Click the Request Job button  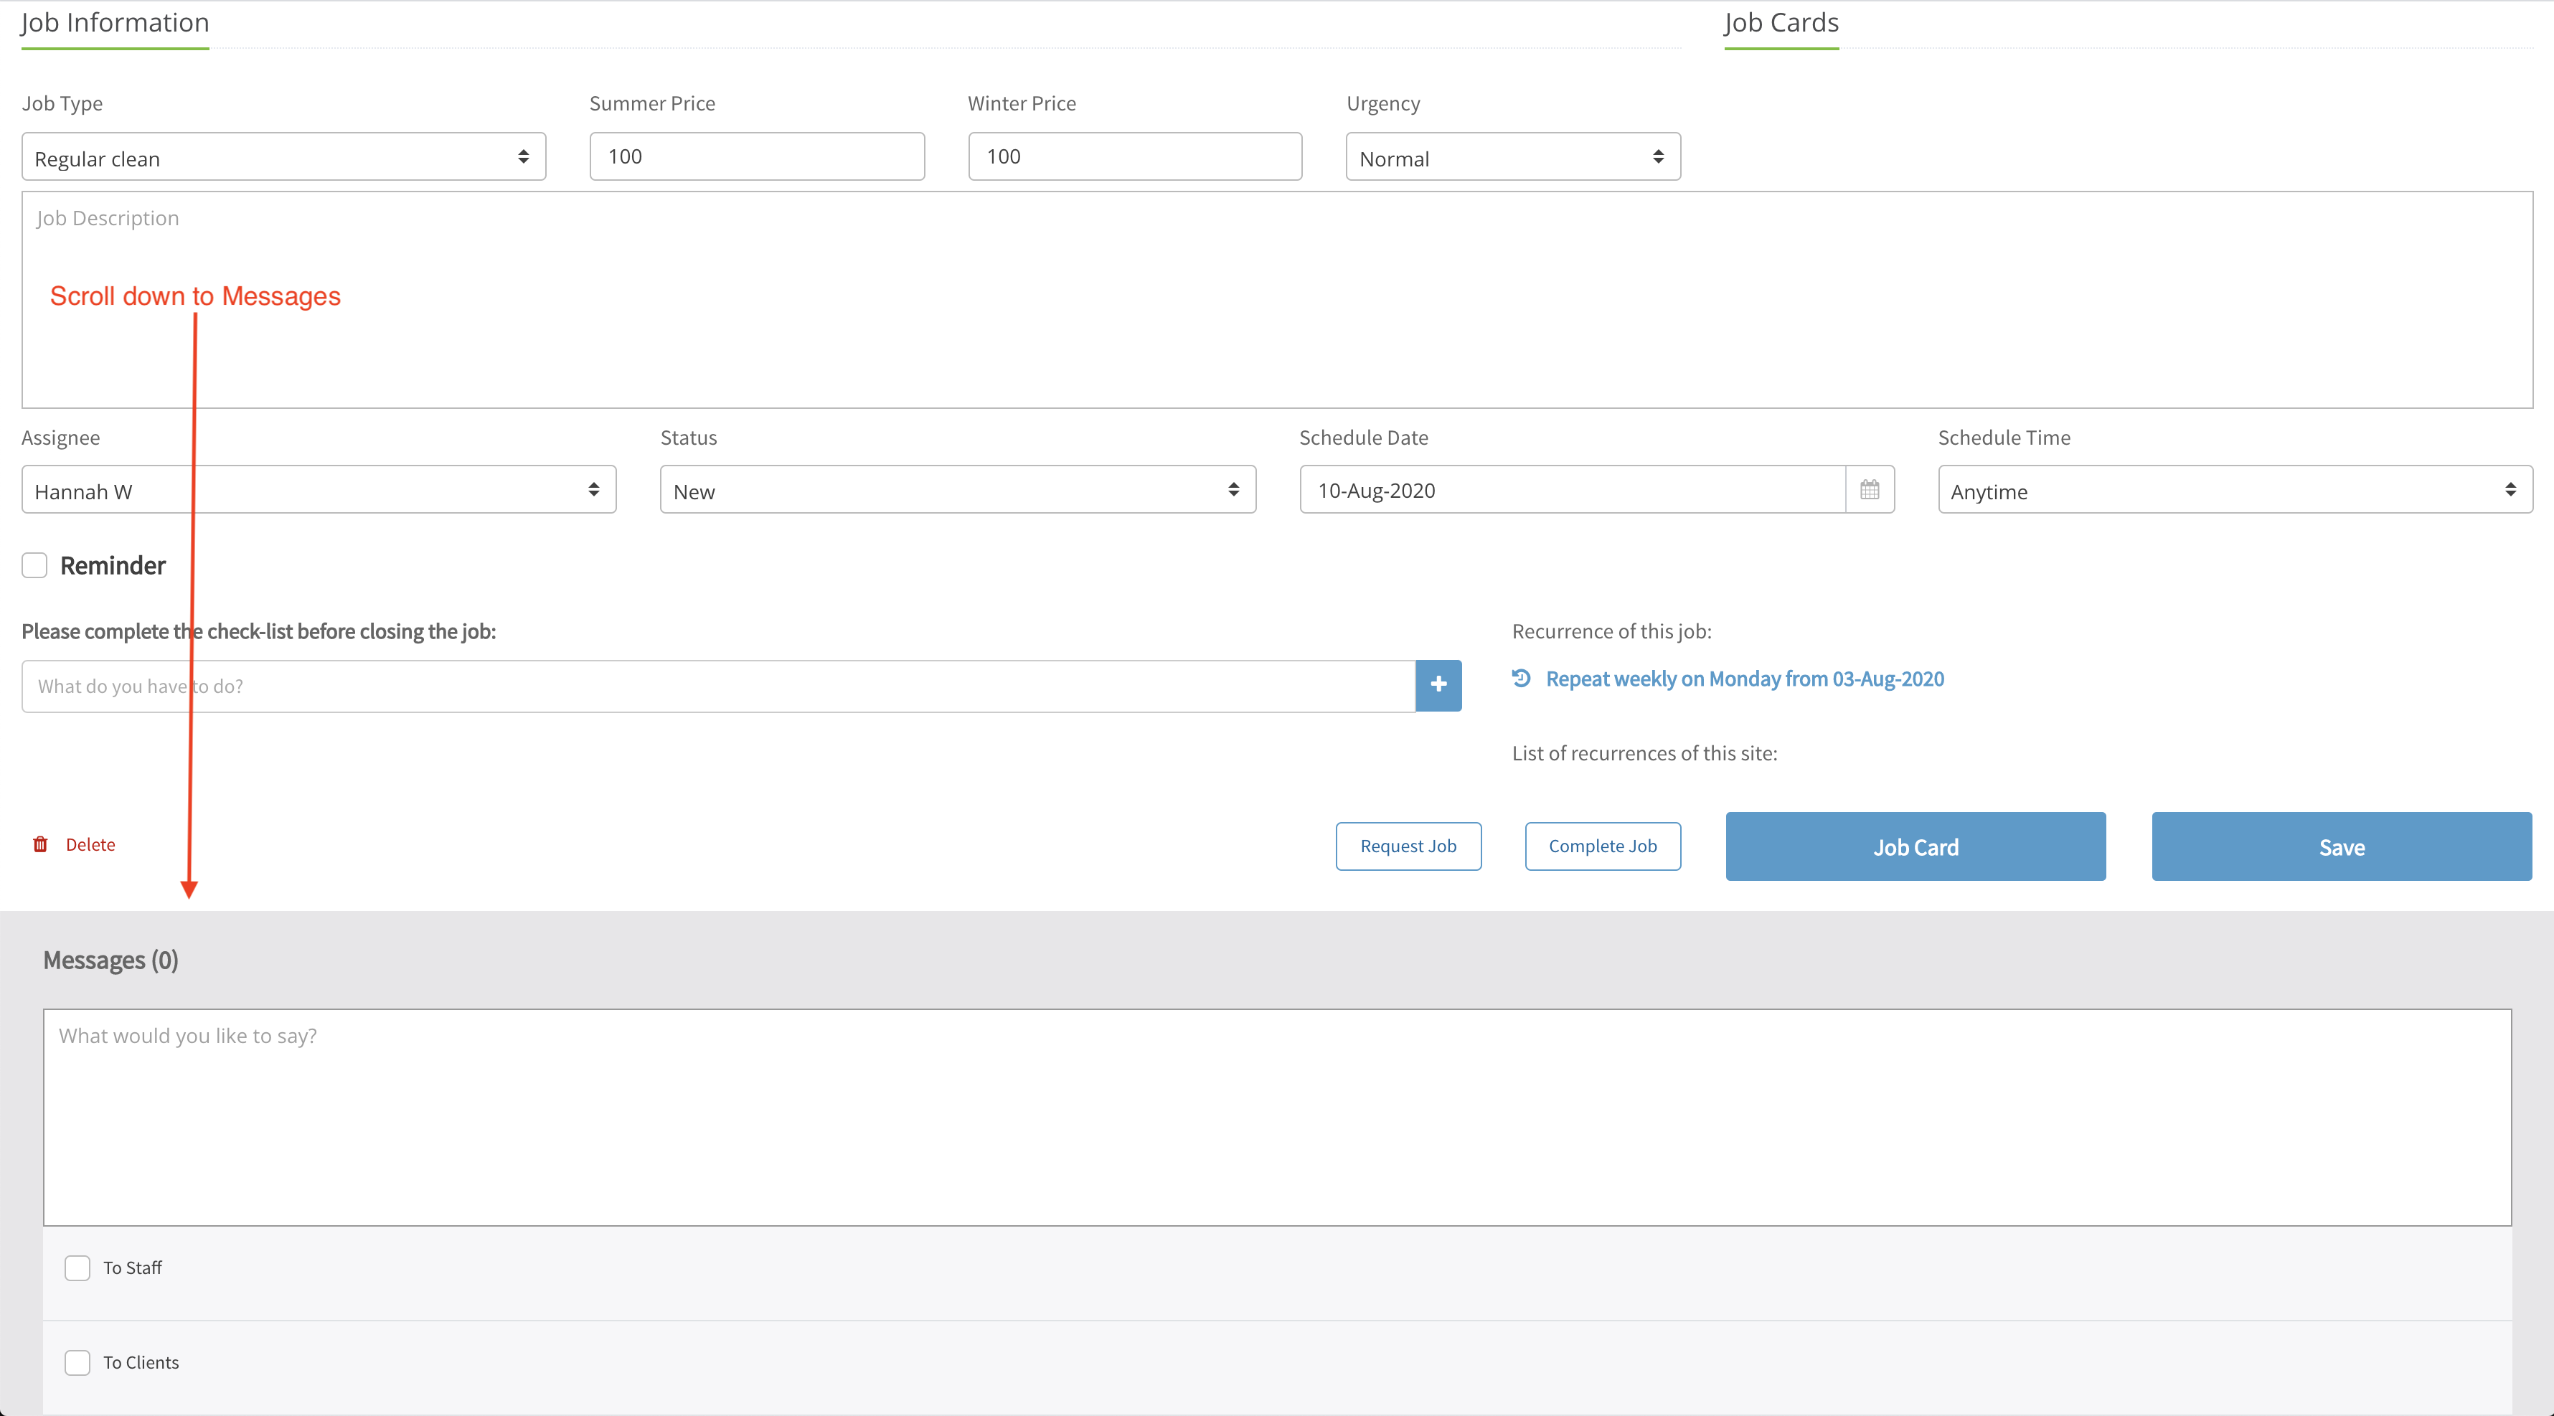pos(1409,846)
